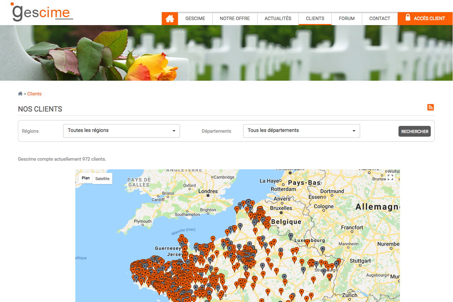The image size is (453, 302).
Task: Click the Cologne label on map
Action: [324, 207]
